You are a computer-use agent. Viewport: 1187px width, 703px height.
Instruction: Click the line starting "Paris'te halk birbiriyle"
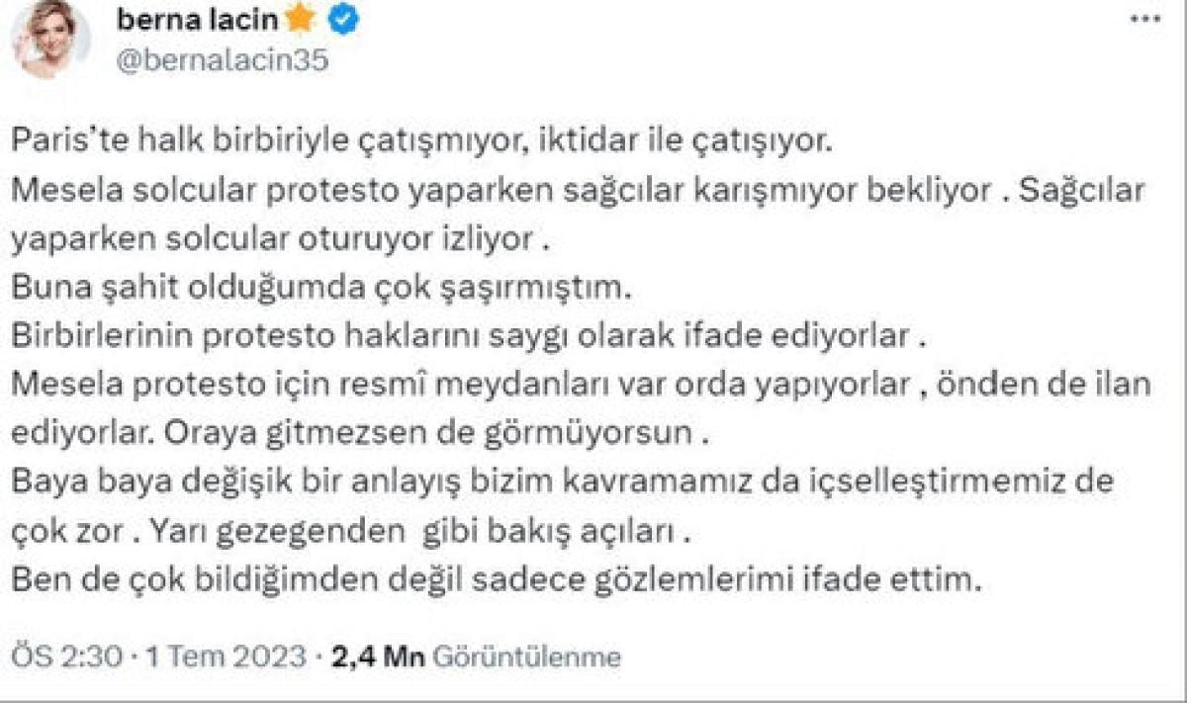pyautogui.click(x=423, y=142)
